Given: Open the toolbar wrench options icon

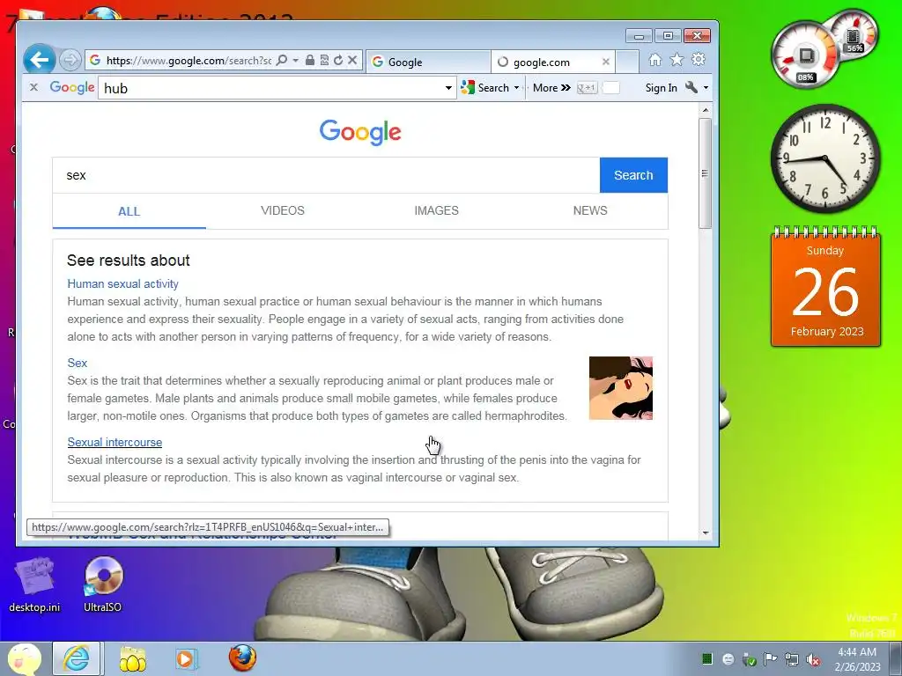Looking at the screenshot, I should coord(691,87).
